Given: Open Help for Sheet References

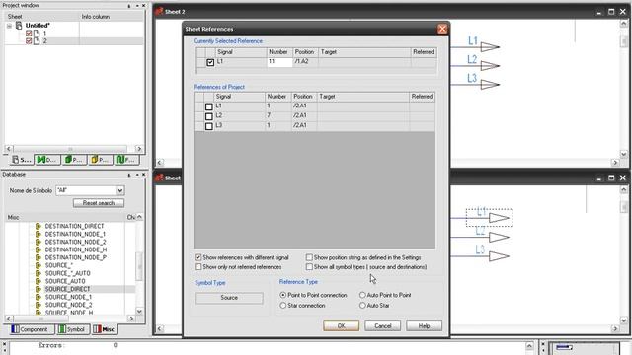Looking at the screenshot, I should (x=424, y=326).
